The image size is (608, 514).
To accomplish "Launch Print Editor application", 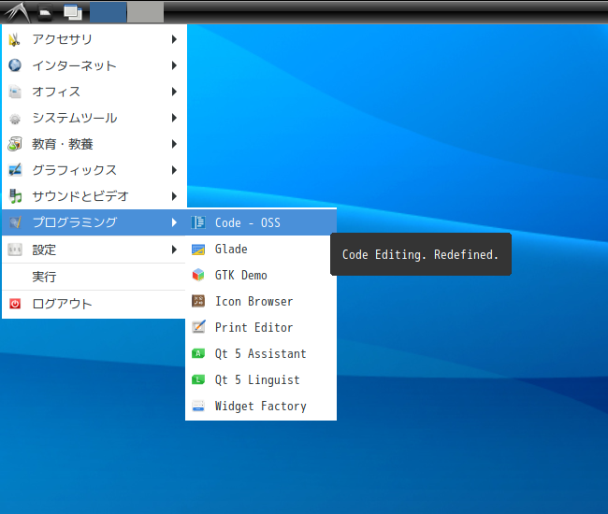I will click(261, 327).
